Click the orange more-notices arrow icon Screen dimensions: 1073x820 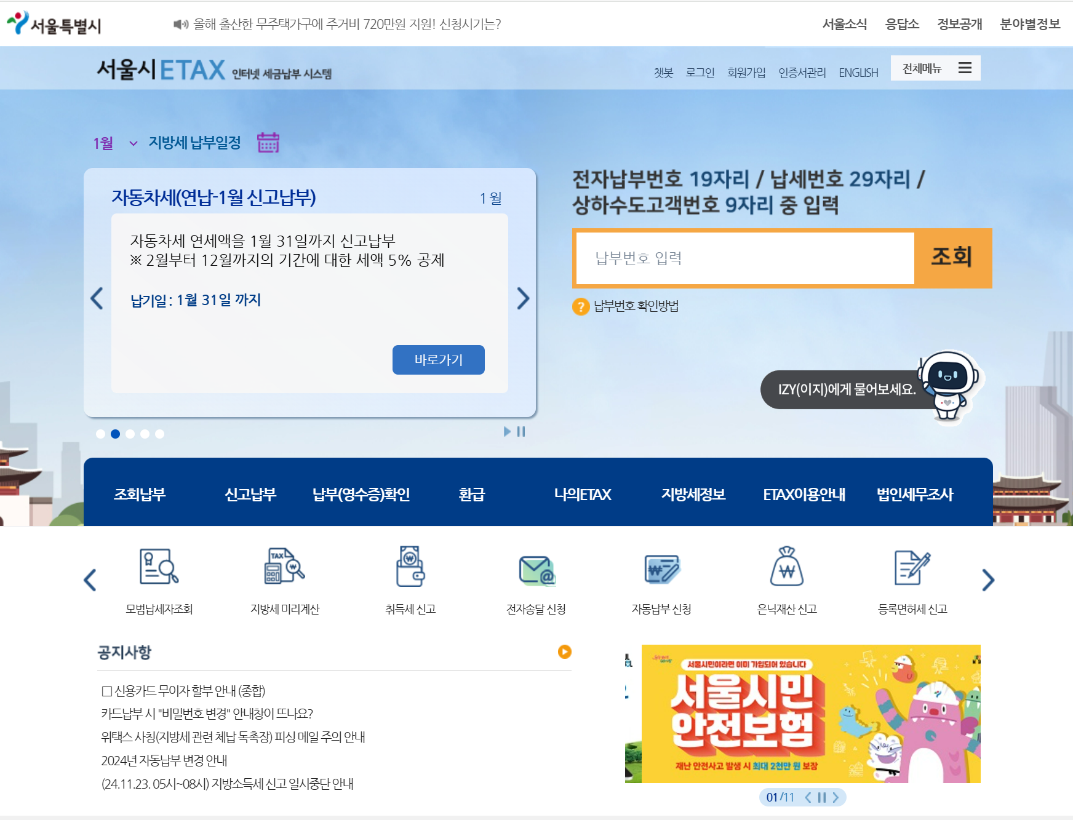565,651
